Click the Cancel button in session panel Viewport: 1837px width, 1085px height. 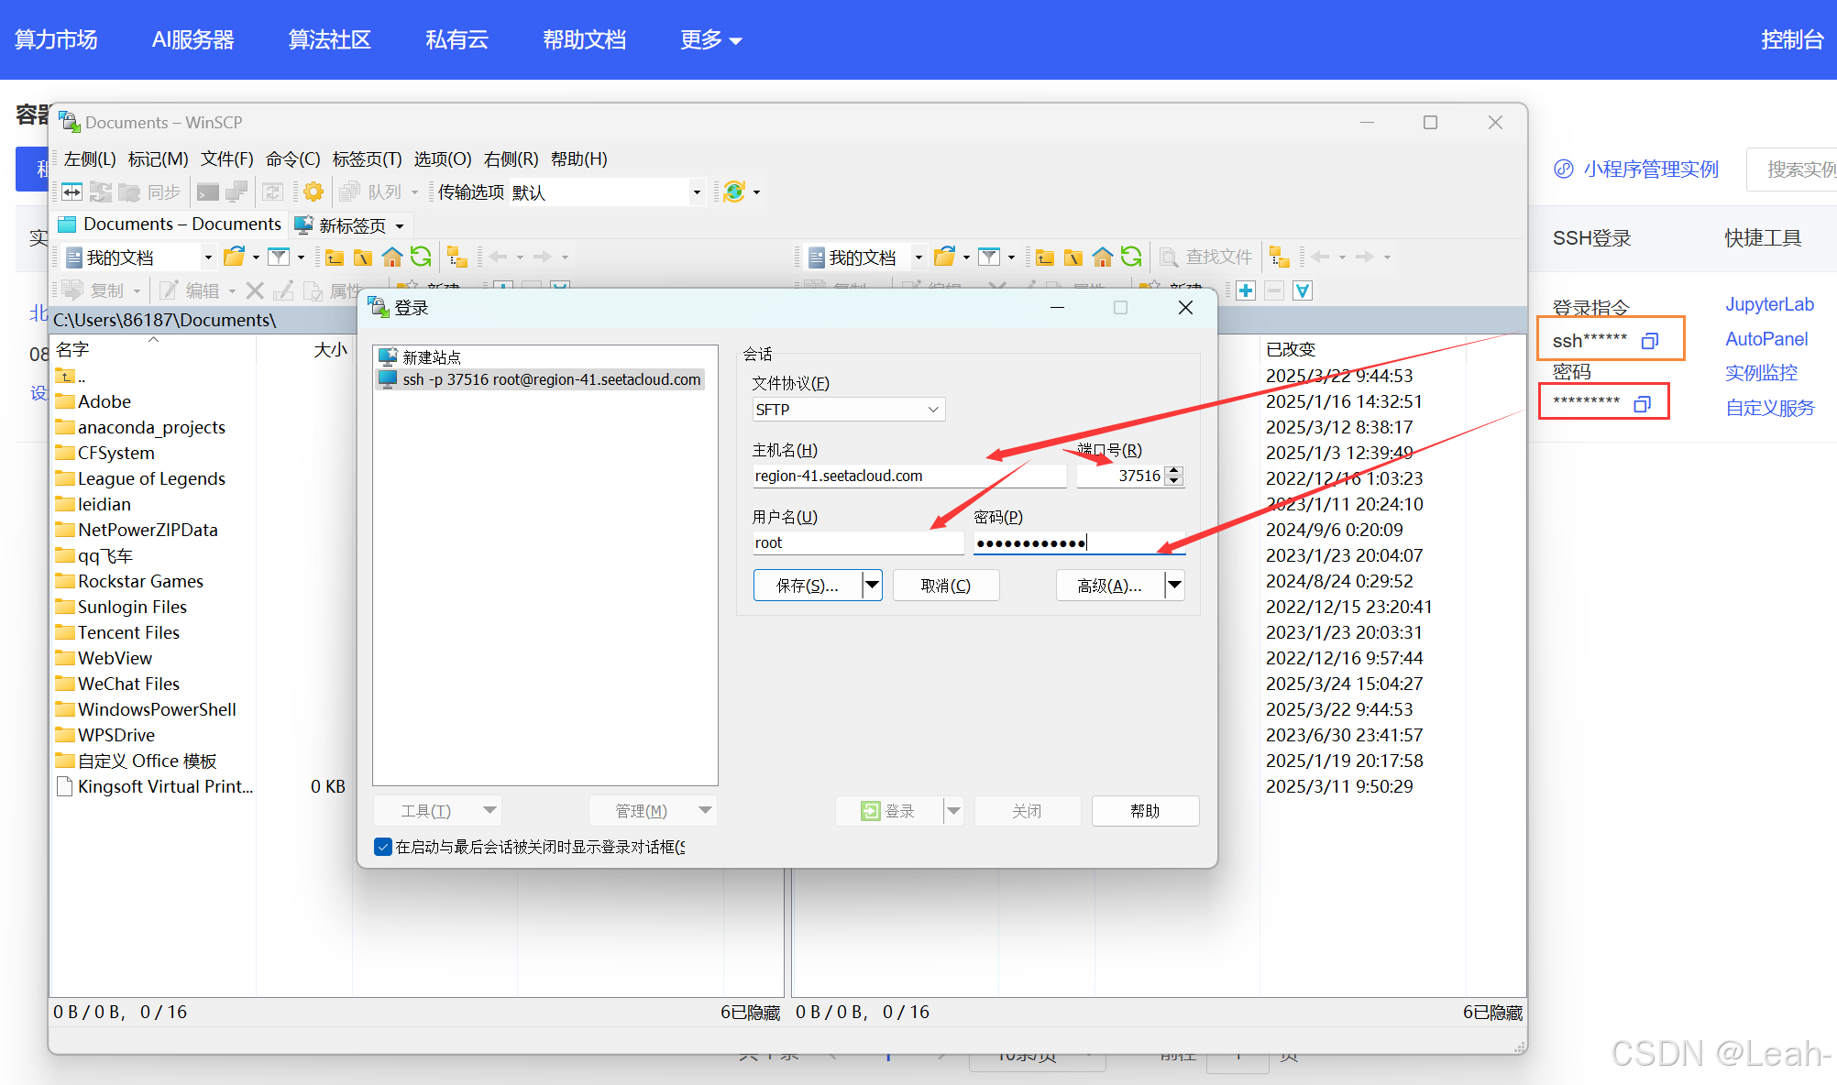tap(945, 586)
